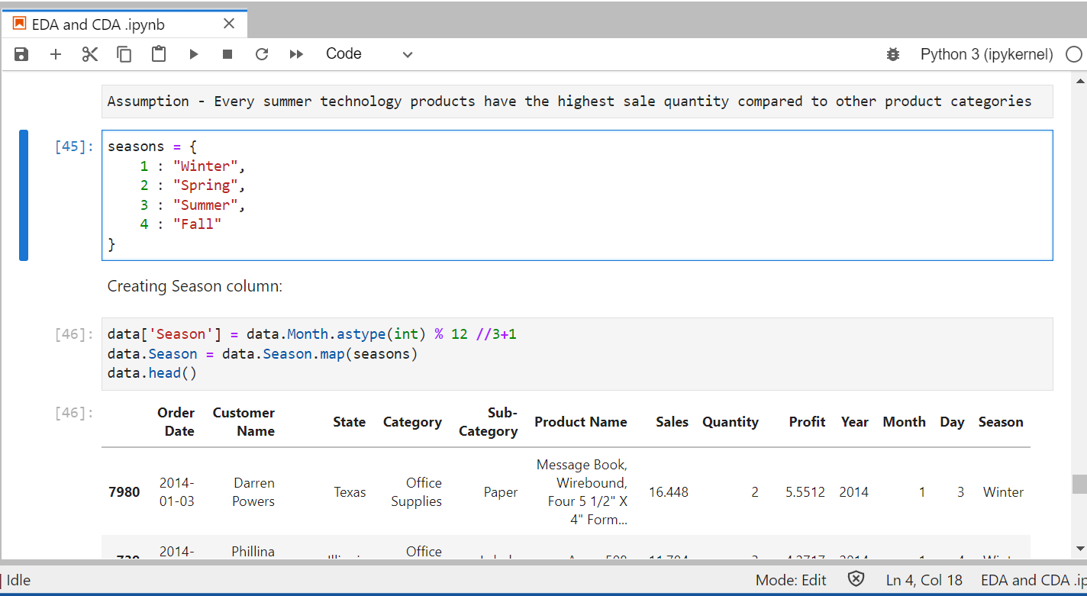Save the notebook
This screenshot has height=596, width=1087.
pyautogui.click(x=21, y=53)
